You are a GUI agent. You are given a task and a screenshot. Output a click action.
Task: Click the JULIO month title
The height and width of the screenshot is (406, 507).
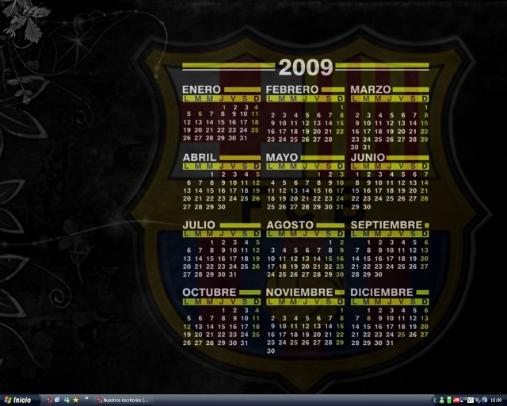[x=199, y=225]
